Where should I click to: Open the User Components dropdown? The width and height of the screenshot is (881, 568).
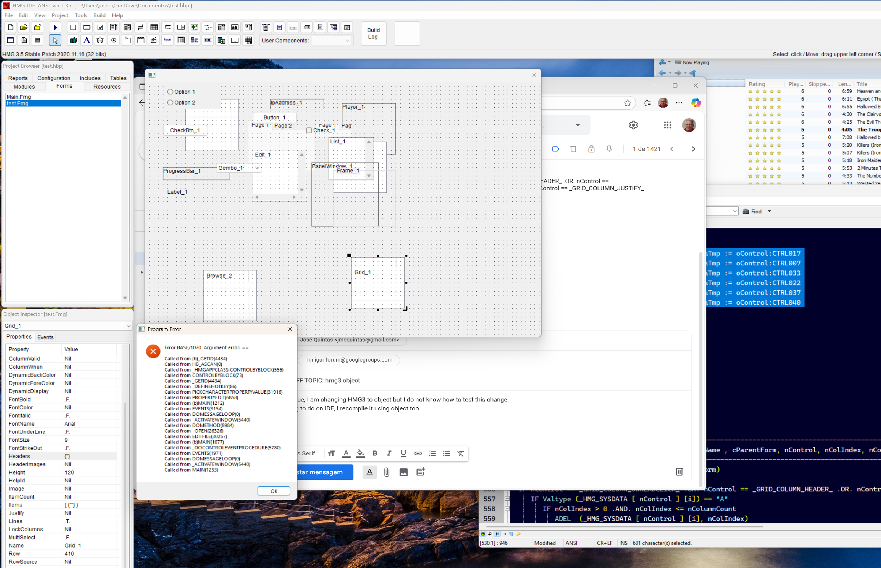(347, 41)
